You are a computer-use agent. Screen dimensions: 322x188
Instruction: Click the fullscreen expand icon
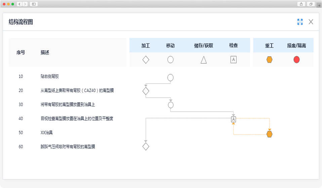pyautogui.click(x=300, y=22)
